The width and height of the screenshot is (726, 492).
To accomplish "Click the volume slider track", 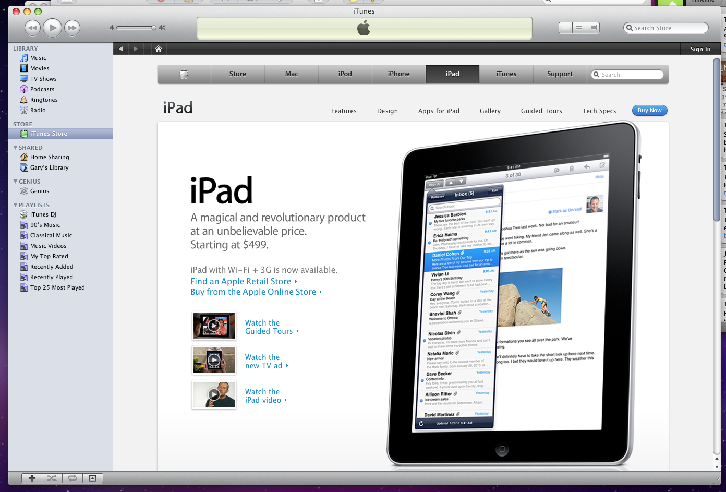I will [135, 28].
